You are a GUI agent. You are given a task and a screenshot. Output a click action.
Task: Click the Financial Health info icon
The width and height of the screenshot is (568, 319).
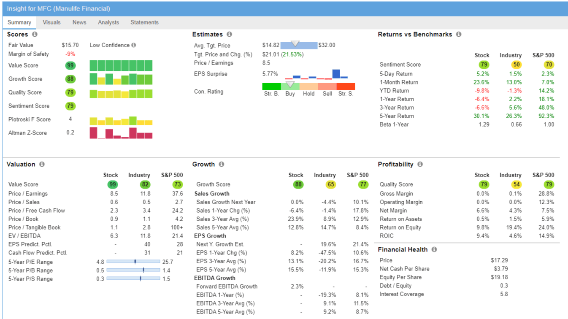coord(434,249)
